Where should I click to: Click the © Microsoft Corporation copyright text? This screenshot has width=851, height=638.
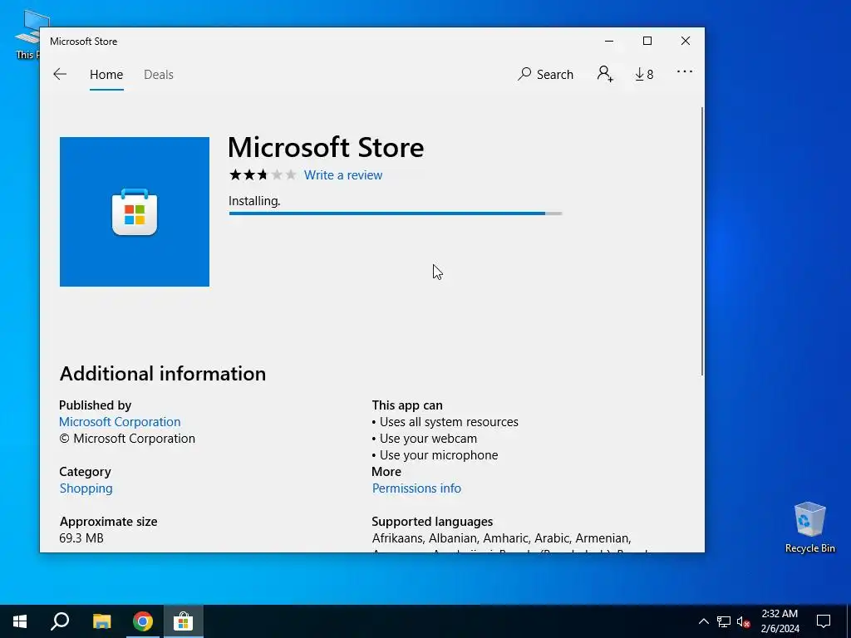[127, 439]
